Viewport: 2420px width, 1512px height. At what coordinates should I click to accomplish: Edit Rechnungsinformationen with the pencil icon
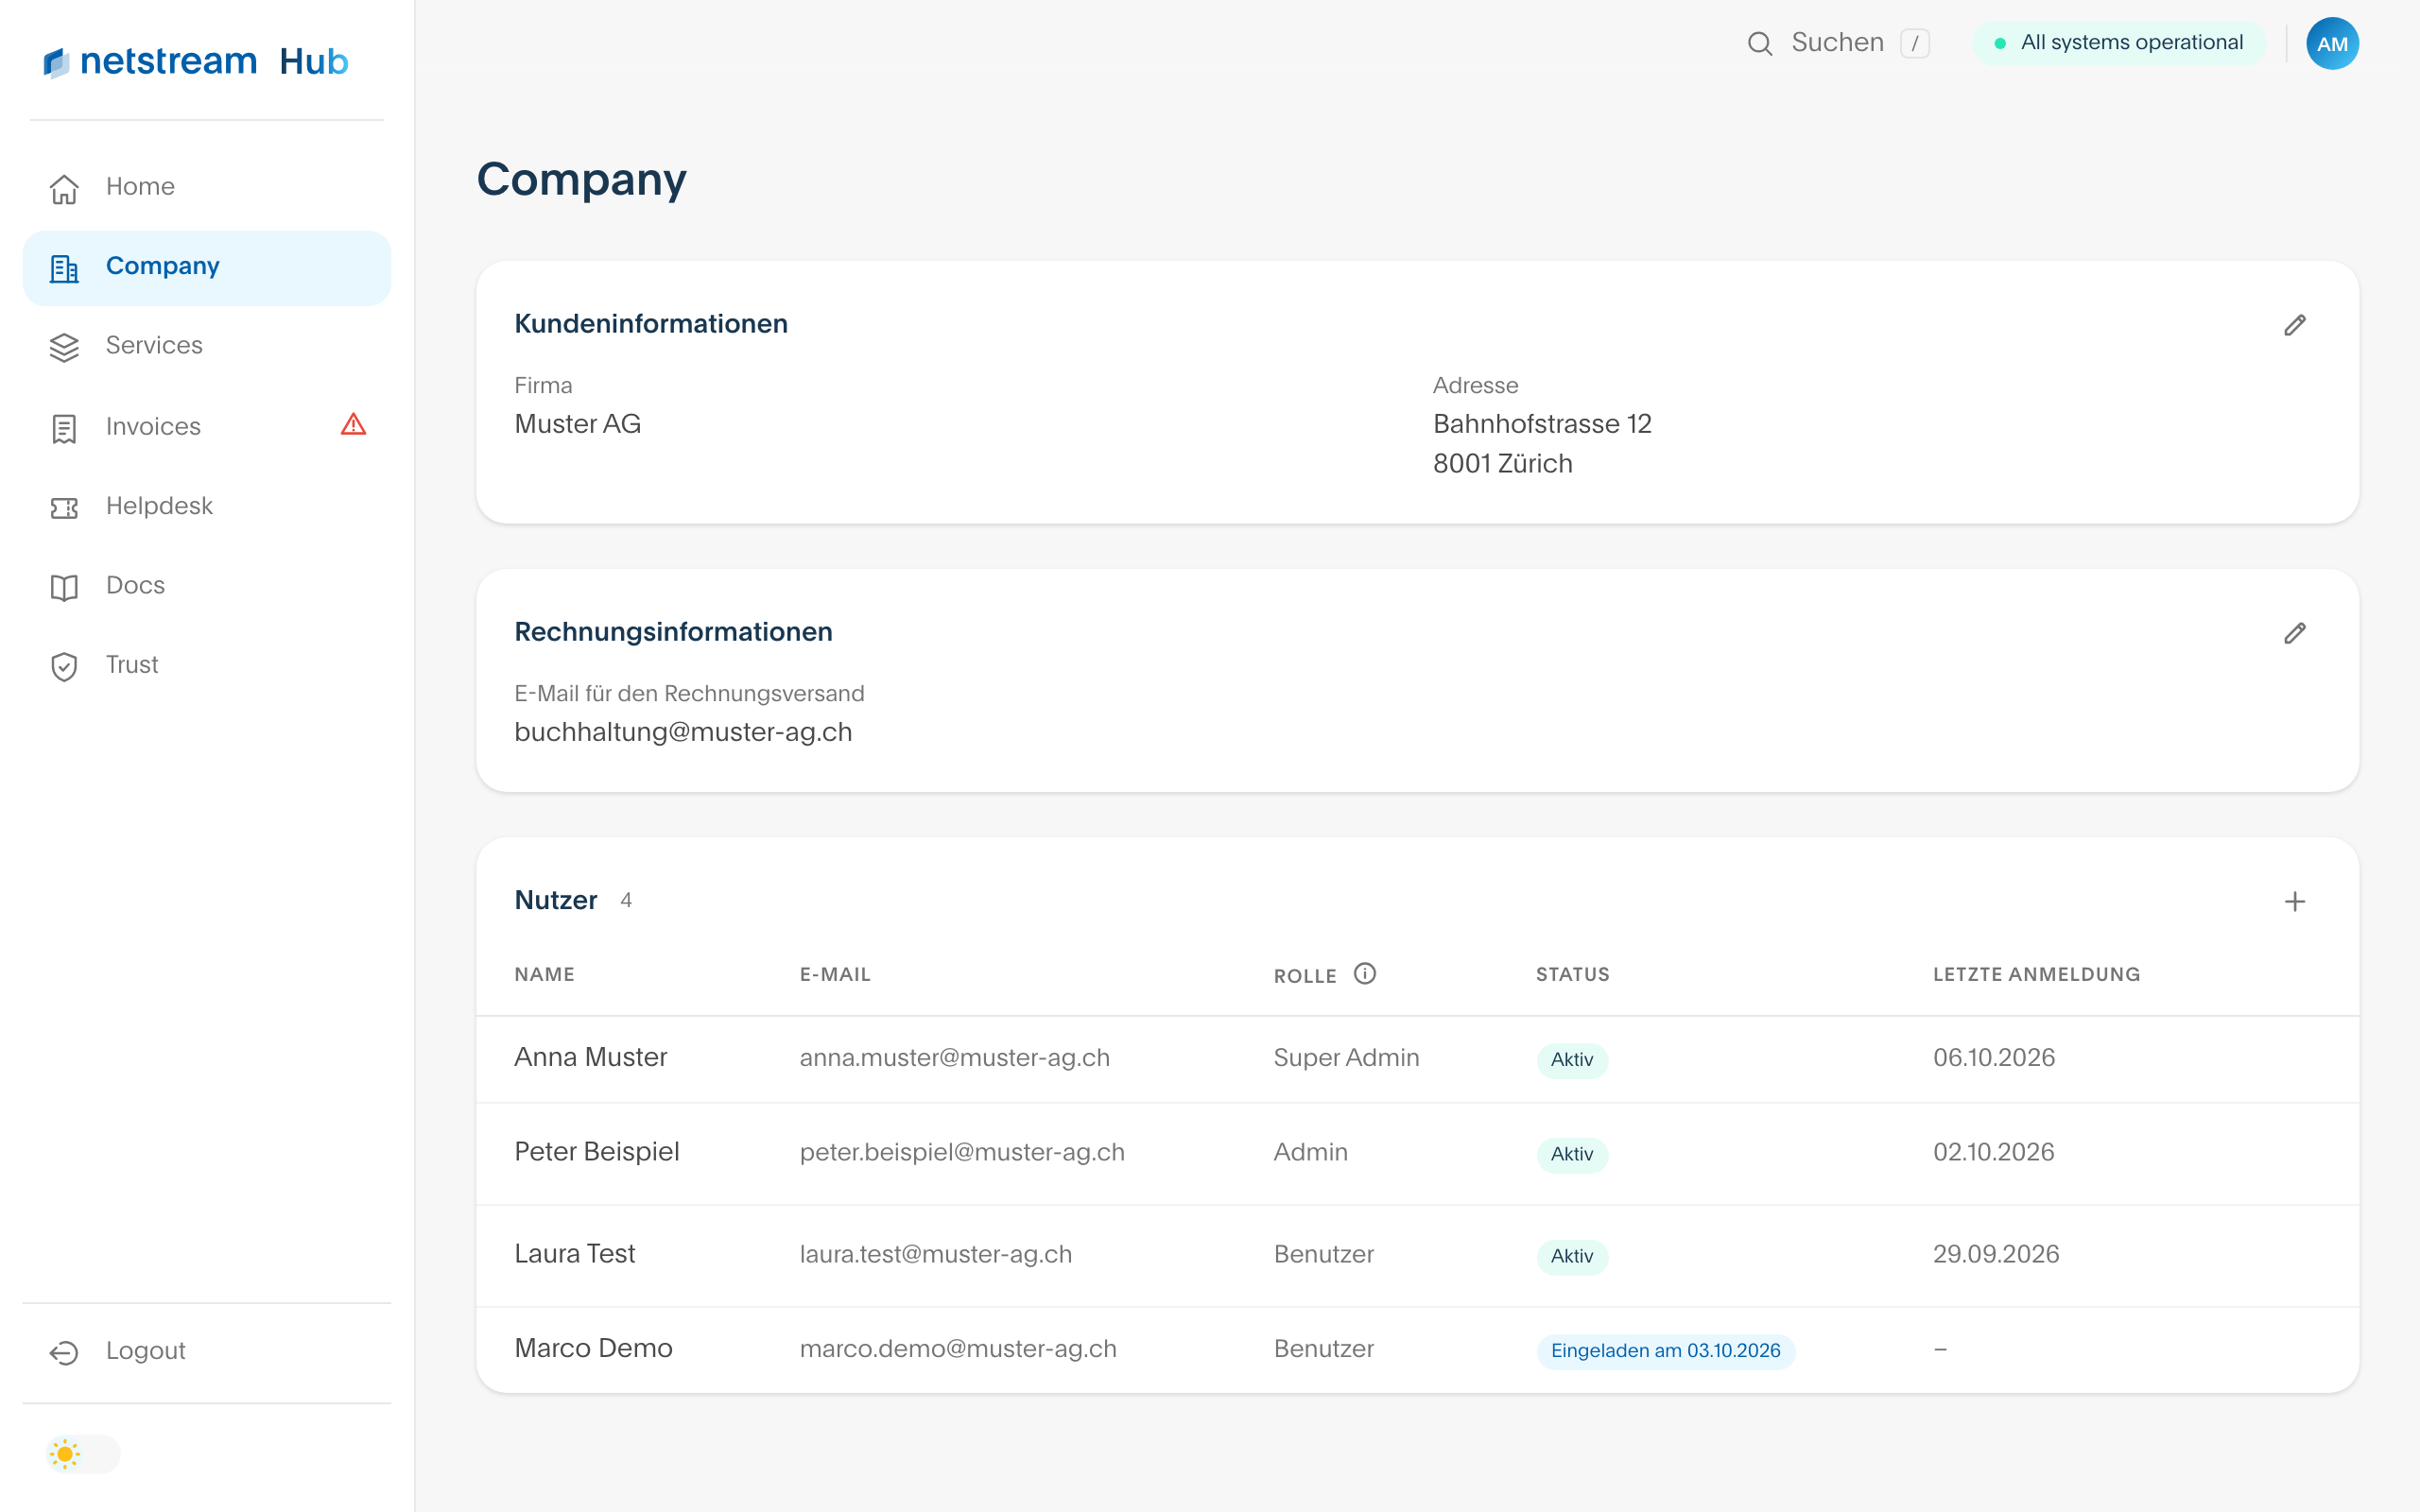[2294, 633]
